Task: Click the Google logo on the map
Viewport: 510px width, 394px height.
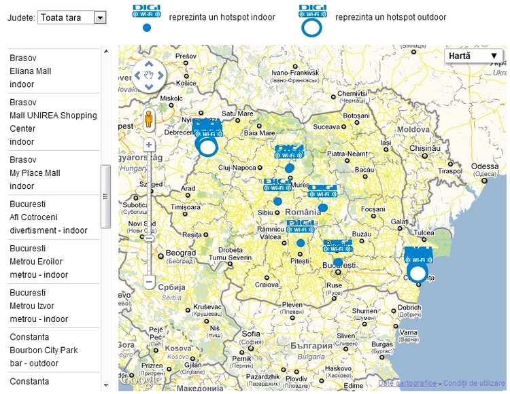Action: pyautogui.click(x=141, y=379)
